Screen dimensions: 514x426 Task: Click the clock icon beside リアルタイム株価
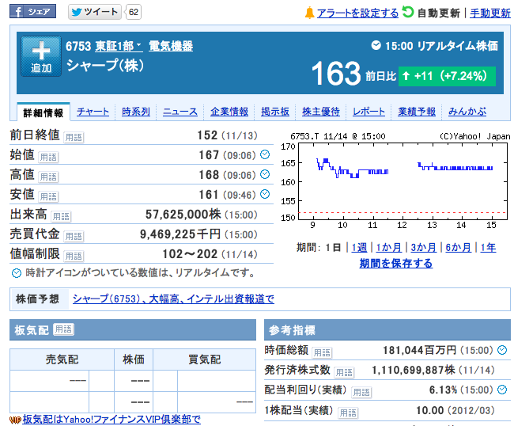376,45
